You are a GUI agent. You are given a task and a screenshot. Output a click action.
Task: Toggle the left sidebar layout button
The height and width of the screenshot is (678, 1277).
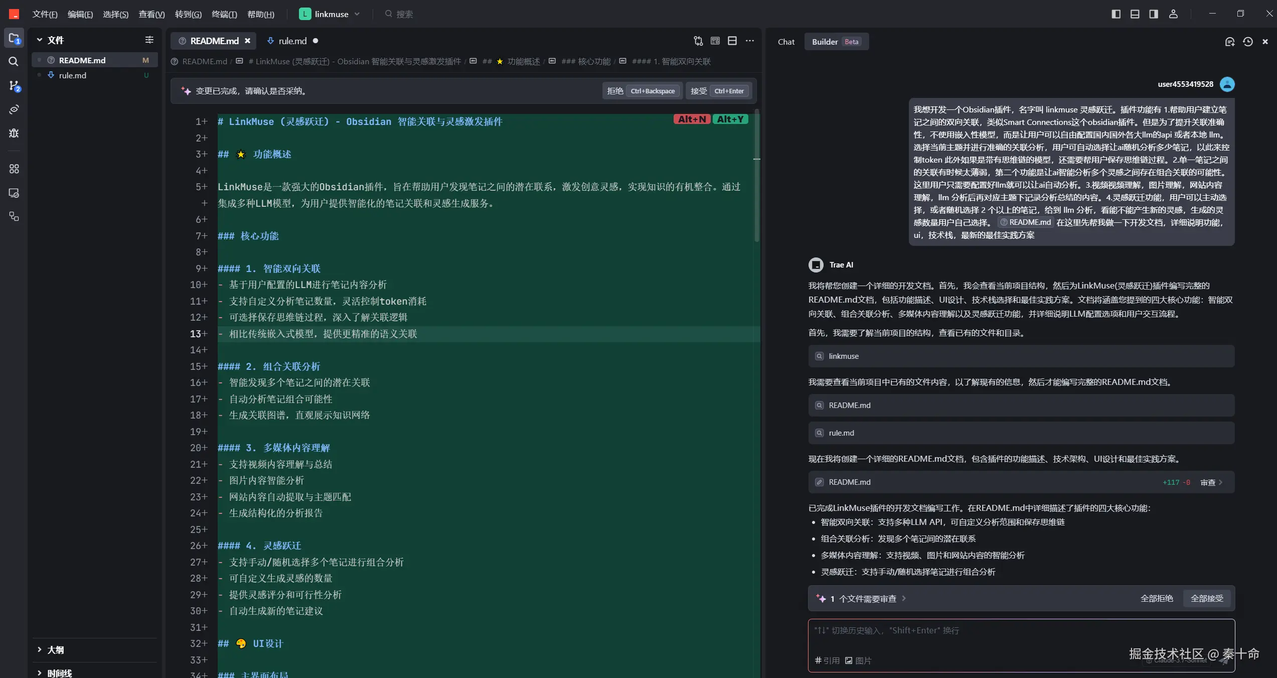(1116, 14)
